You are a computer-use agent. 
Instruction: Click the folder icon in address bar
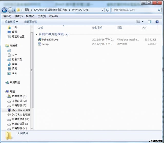tap(18, 10)
